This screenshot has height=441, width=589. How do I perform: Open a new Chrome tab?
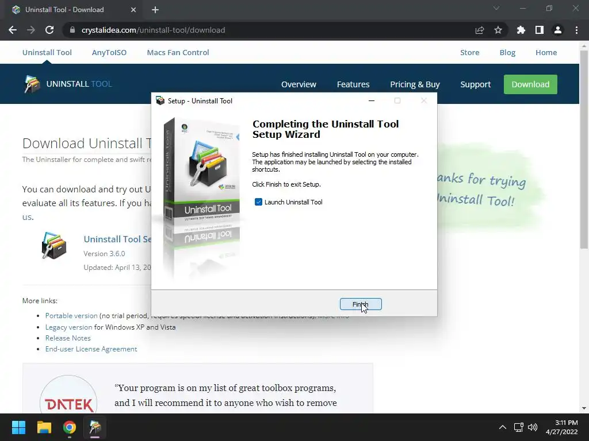(155, 10)
